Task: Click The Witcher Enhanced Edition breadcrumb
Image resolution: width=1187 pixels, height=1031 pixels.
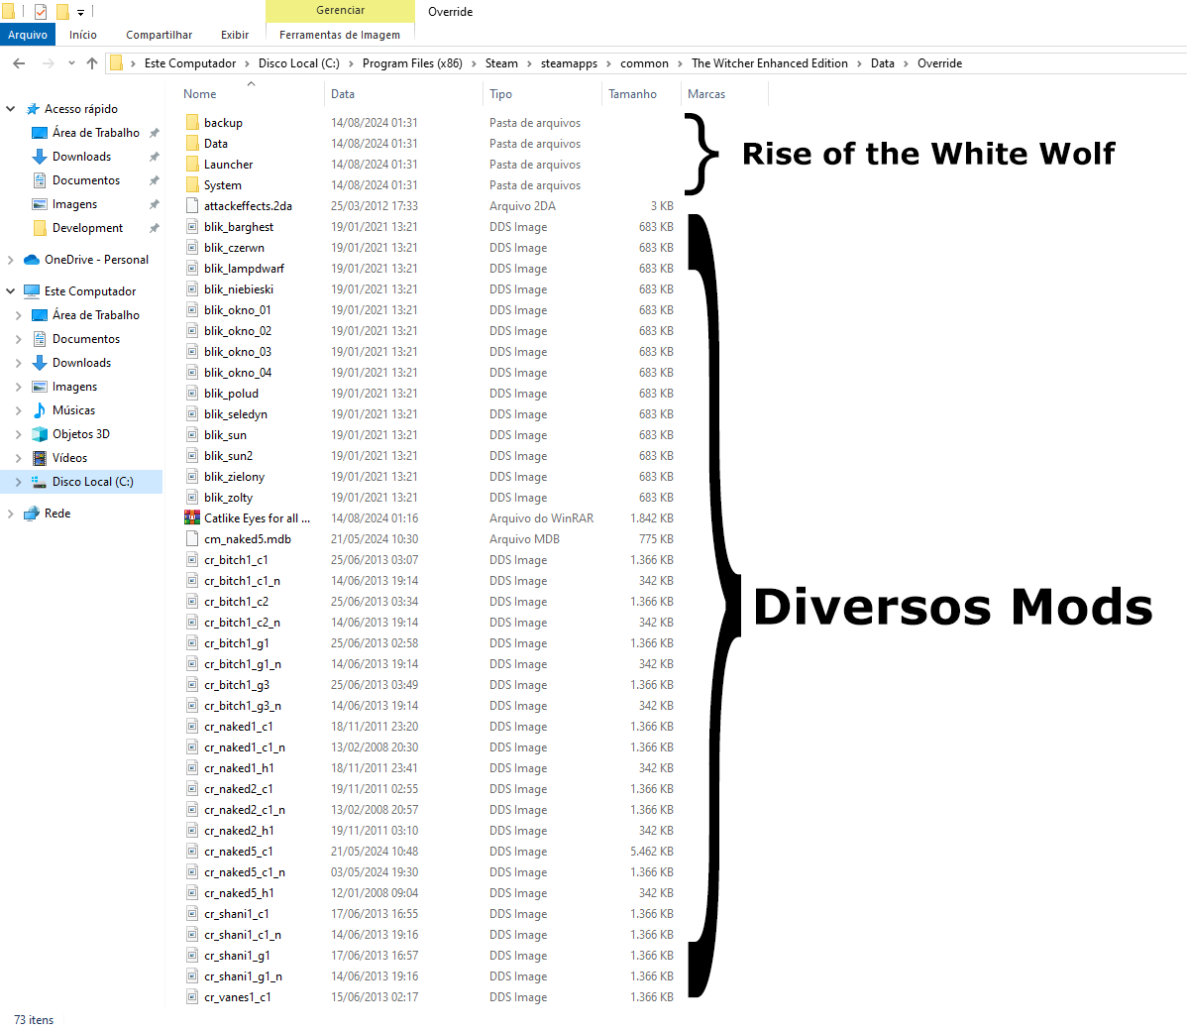Action: 770,63
